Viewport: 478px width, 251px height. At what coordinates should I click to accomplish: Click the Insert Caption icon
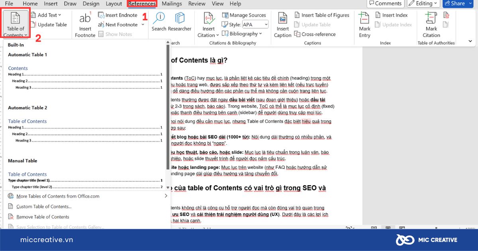(283, 18)
